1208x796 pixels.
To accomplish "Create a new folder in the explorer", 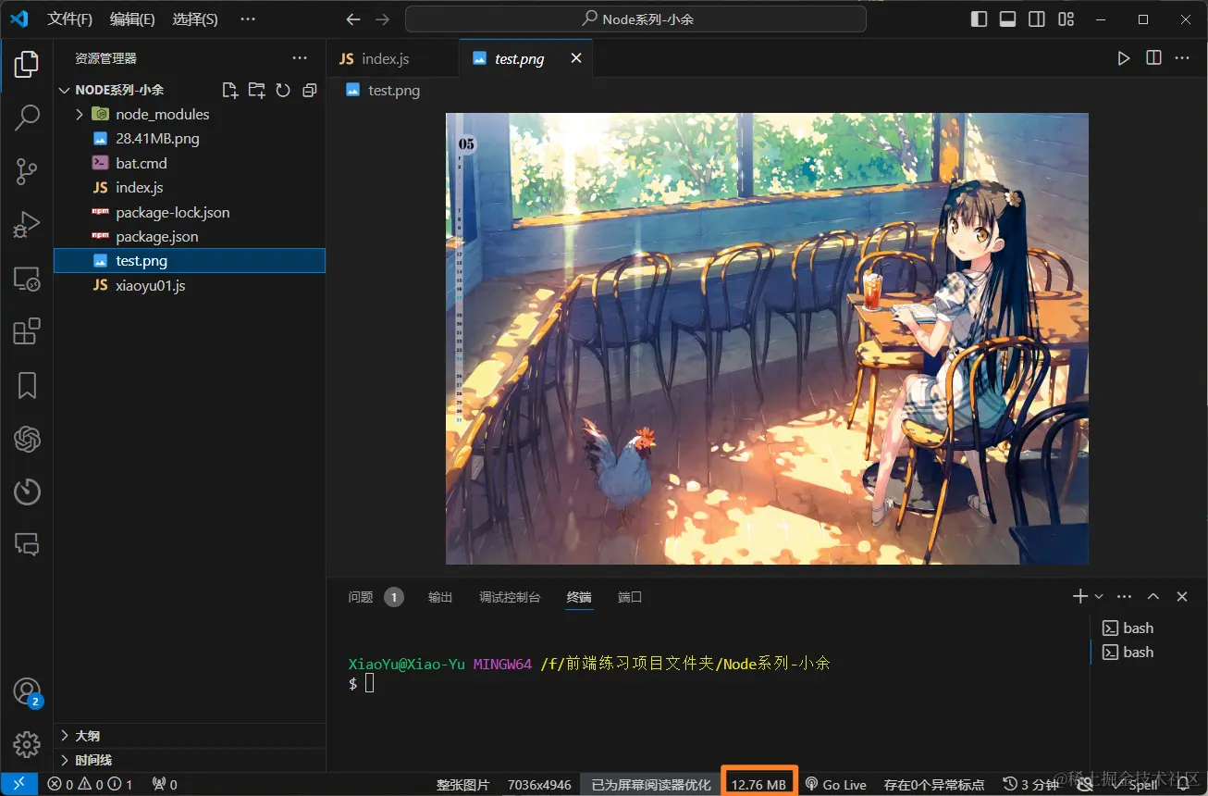I will (x=257, y=90).
